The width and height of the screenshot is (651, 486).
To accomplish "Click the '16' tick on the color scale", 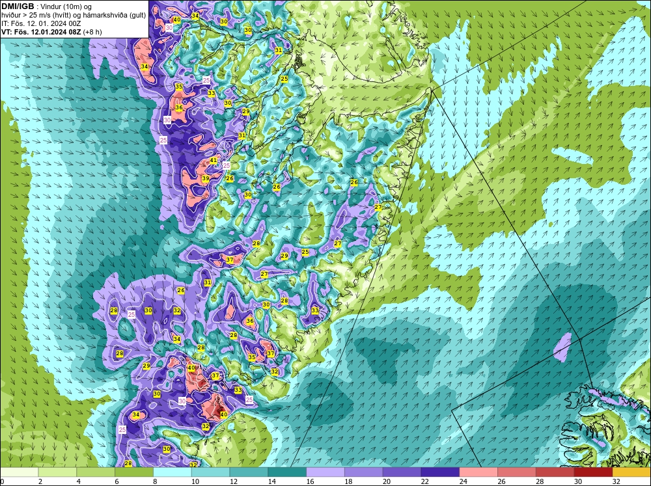I will [x=310, y=481].
